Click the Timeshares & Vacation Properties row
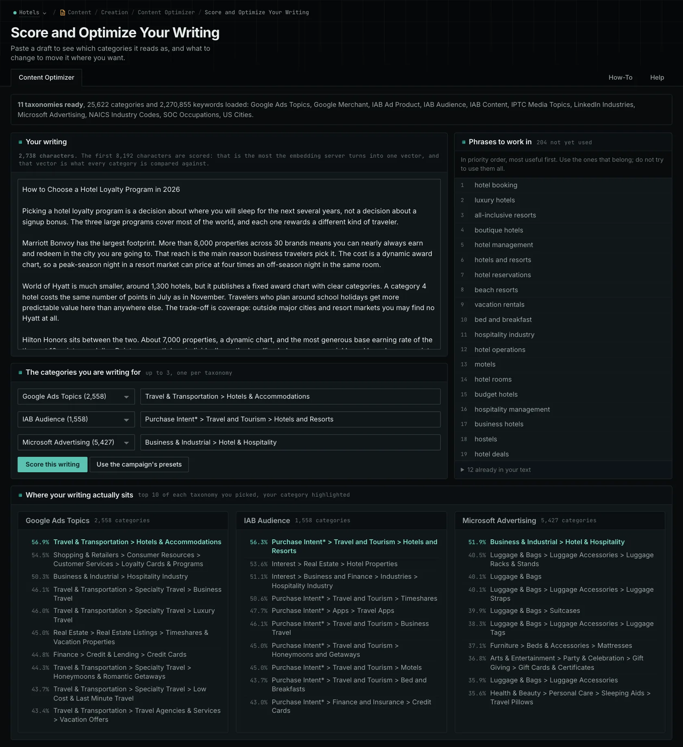Screen dimensions: 683x747 point(126,637)
